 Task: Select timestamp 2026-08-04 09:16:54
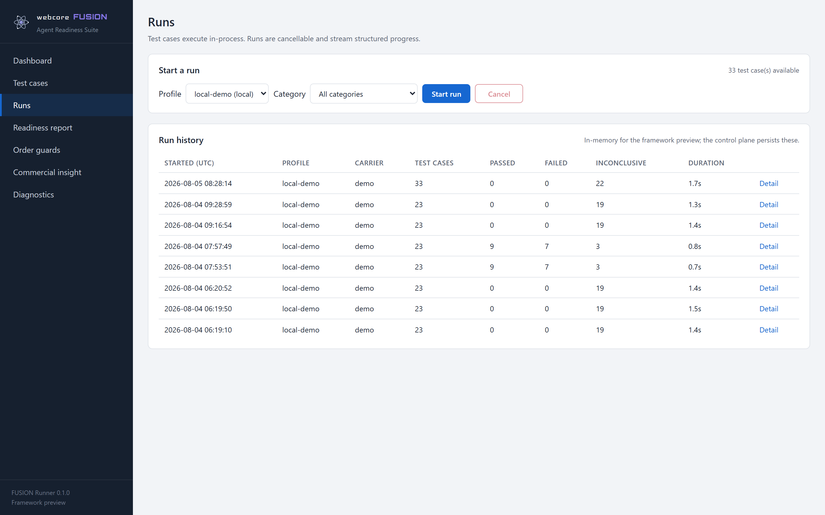[198, 225]
